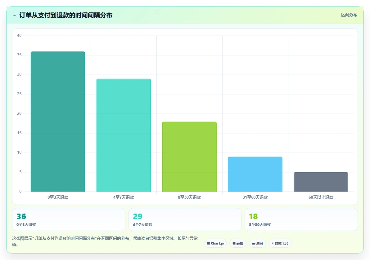Click the 60天以上退款 gray bar
Viewport: 370px width, 260px height.
click(x=321, y=182)
